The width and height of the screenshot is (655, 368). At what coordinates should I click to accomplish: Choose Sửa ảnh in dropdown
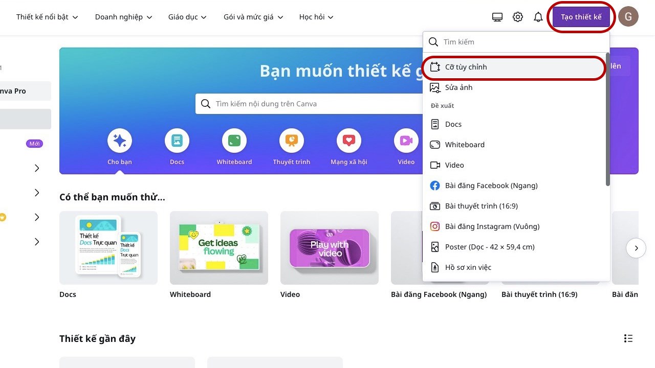coord(514,87)
